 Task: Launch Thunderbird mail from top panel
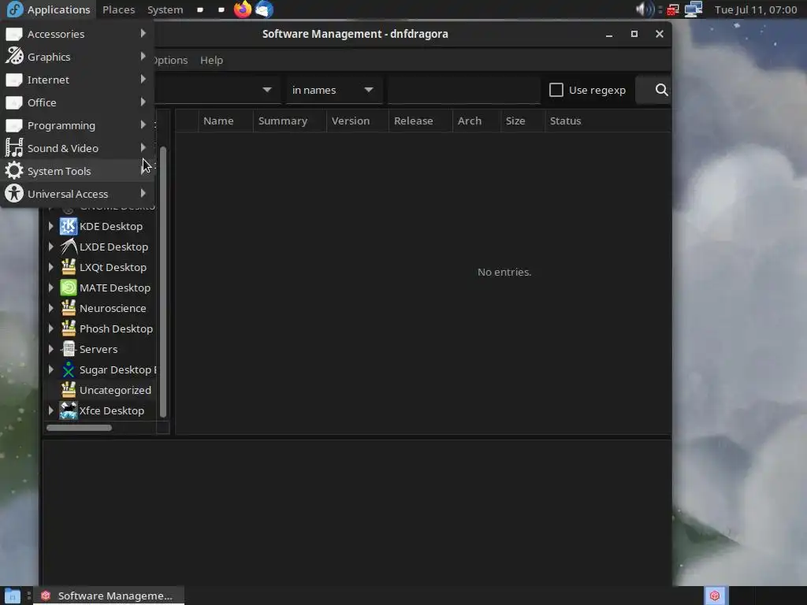[x=264, y=9]
